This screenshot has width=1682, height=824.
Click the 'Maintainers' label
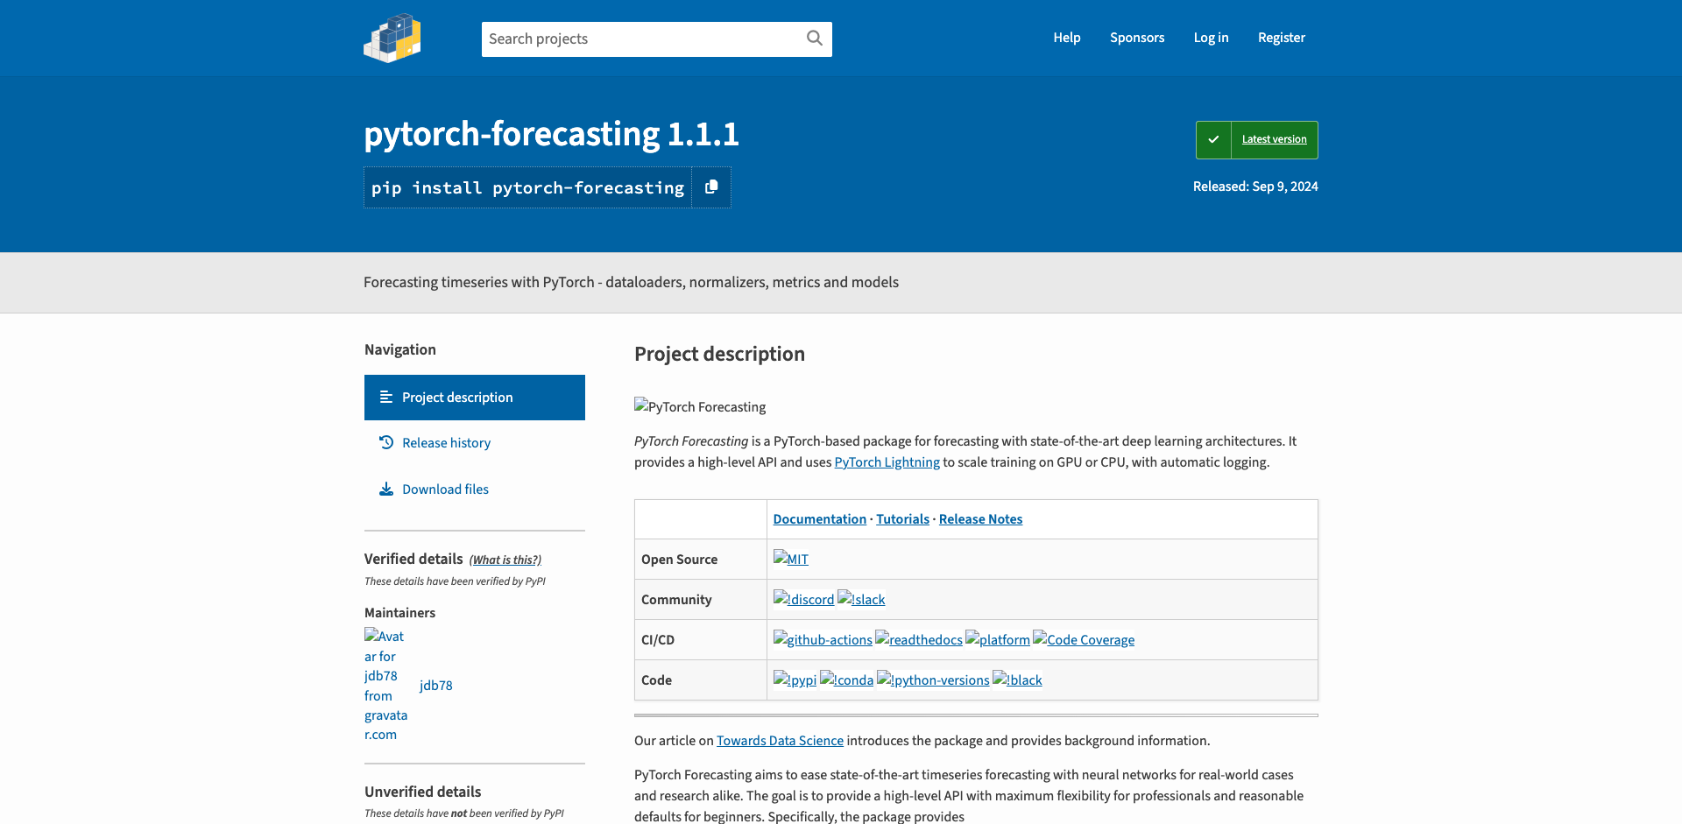(399, 612)
